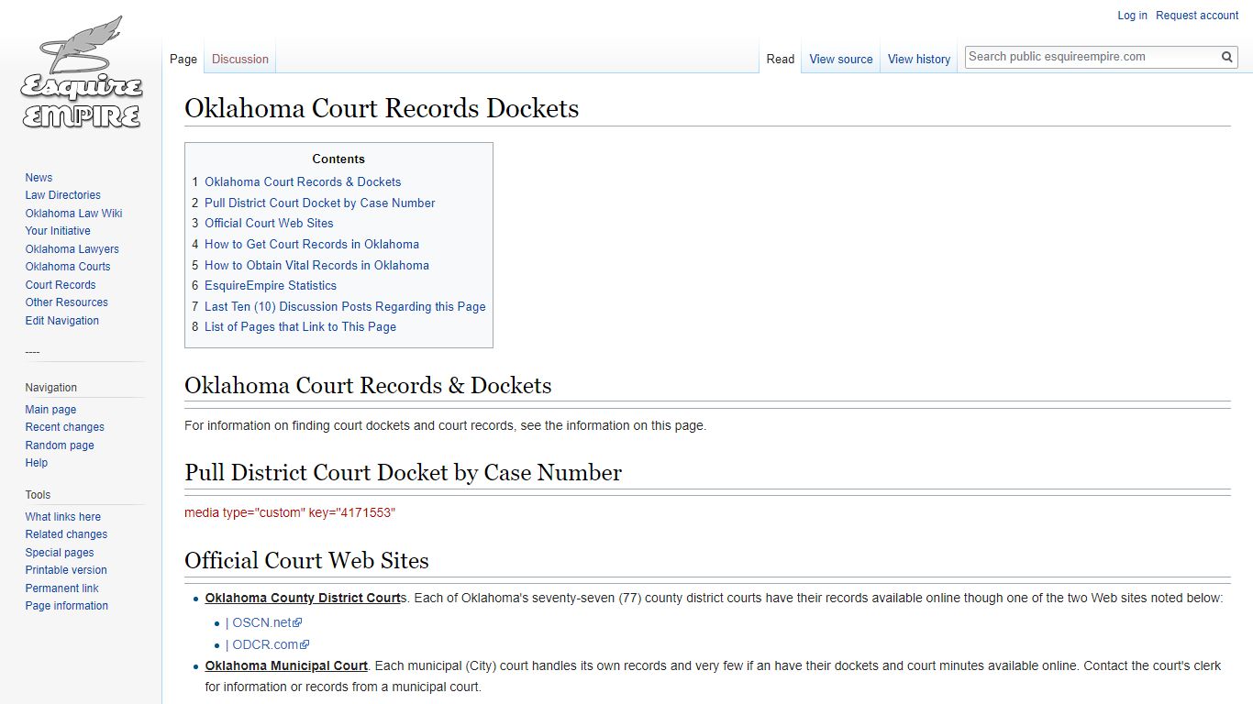Viewport: 1253px width, 704px height.
Task: Click the Oklahoma Court Records Dockets page title
Action: pyautogui.click(x=382, y=108)
